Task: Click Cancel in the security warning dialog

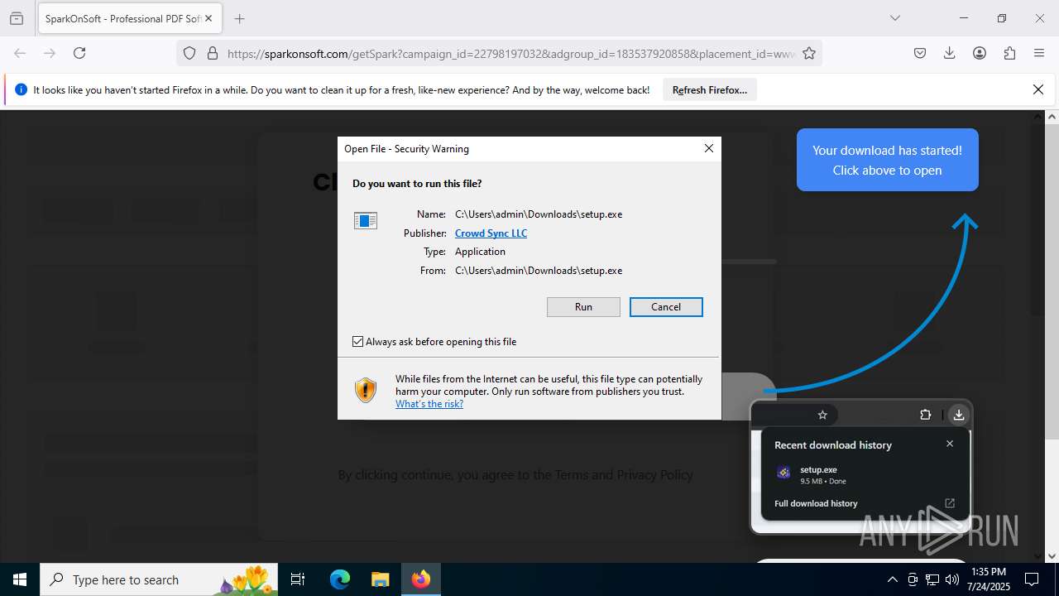Action: (666, 307)
